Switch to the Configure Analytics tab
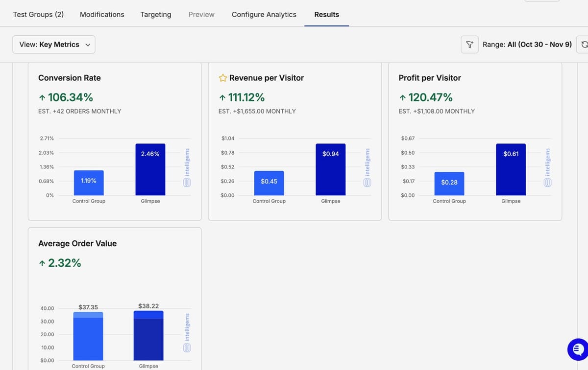 click(x=264, y=14)
